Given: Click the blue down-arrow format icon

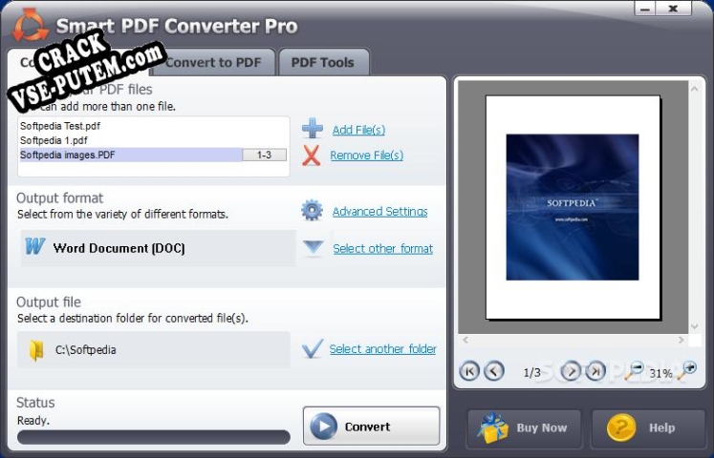Looking at the screenshot, I should [x=314, y=248].
